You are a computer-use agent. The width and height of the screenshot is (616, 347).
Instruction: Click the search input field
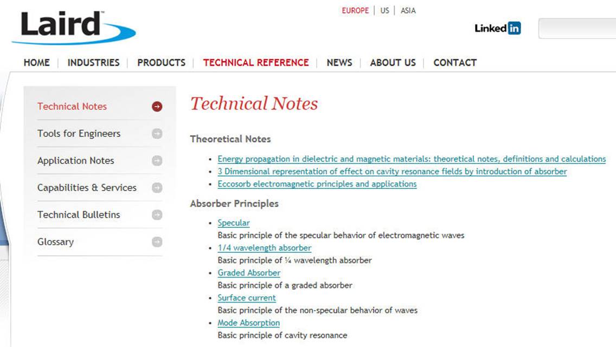(577, 28)
